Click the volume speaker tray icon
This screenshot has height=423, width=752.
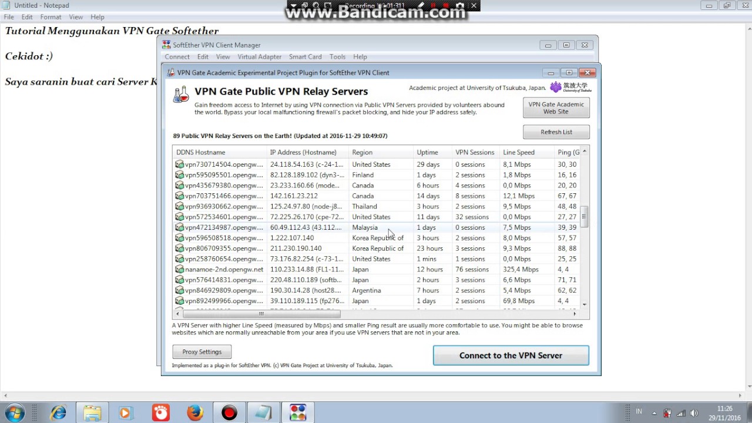pos(694,413)
